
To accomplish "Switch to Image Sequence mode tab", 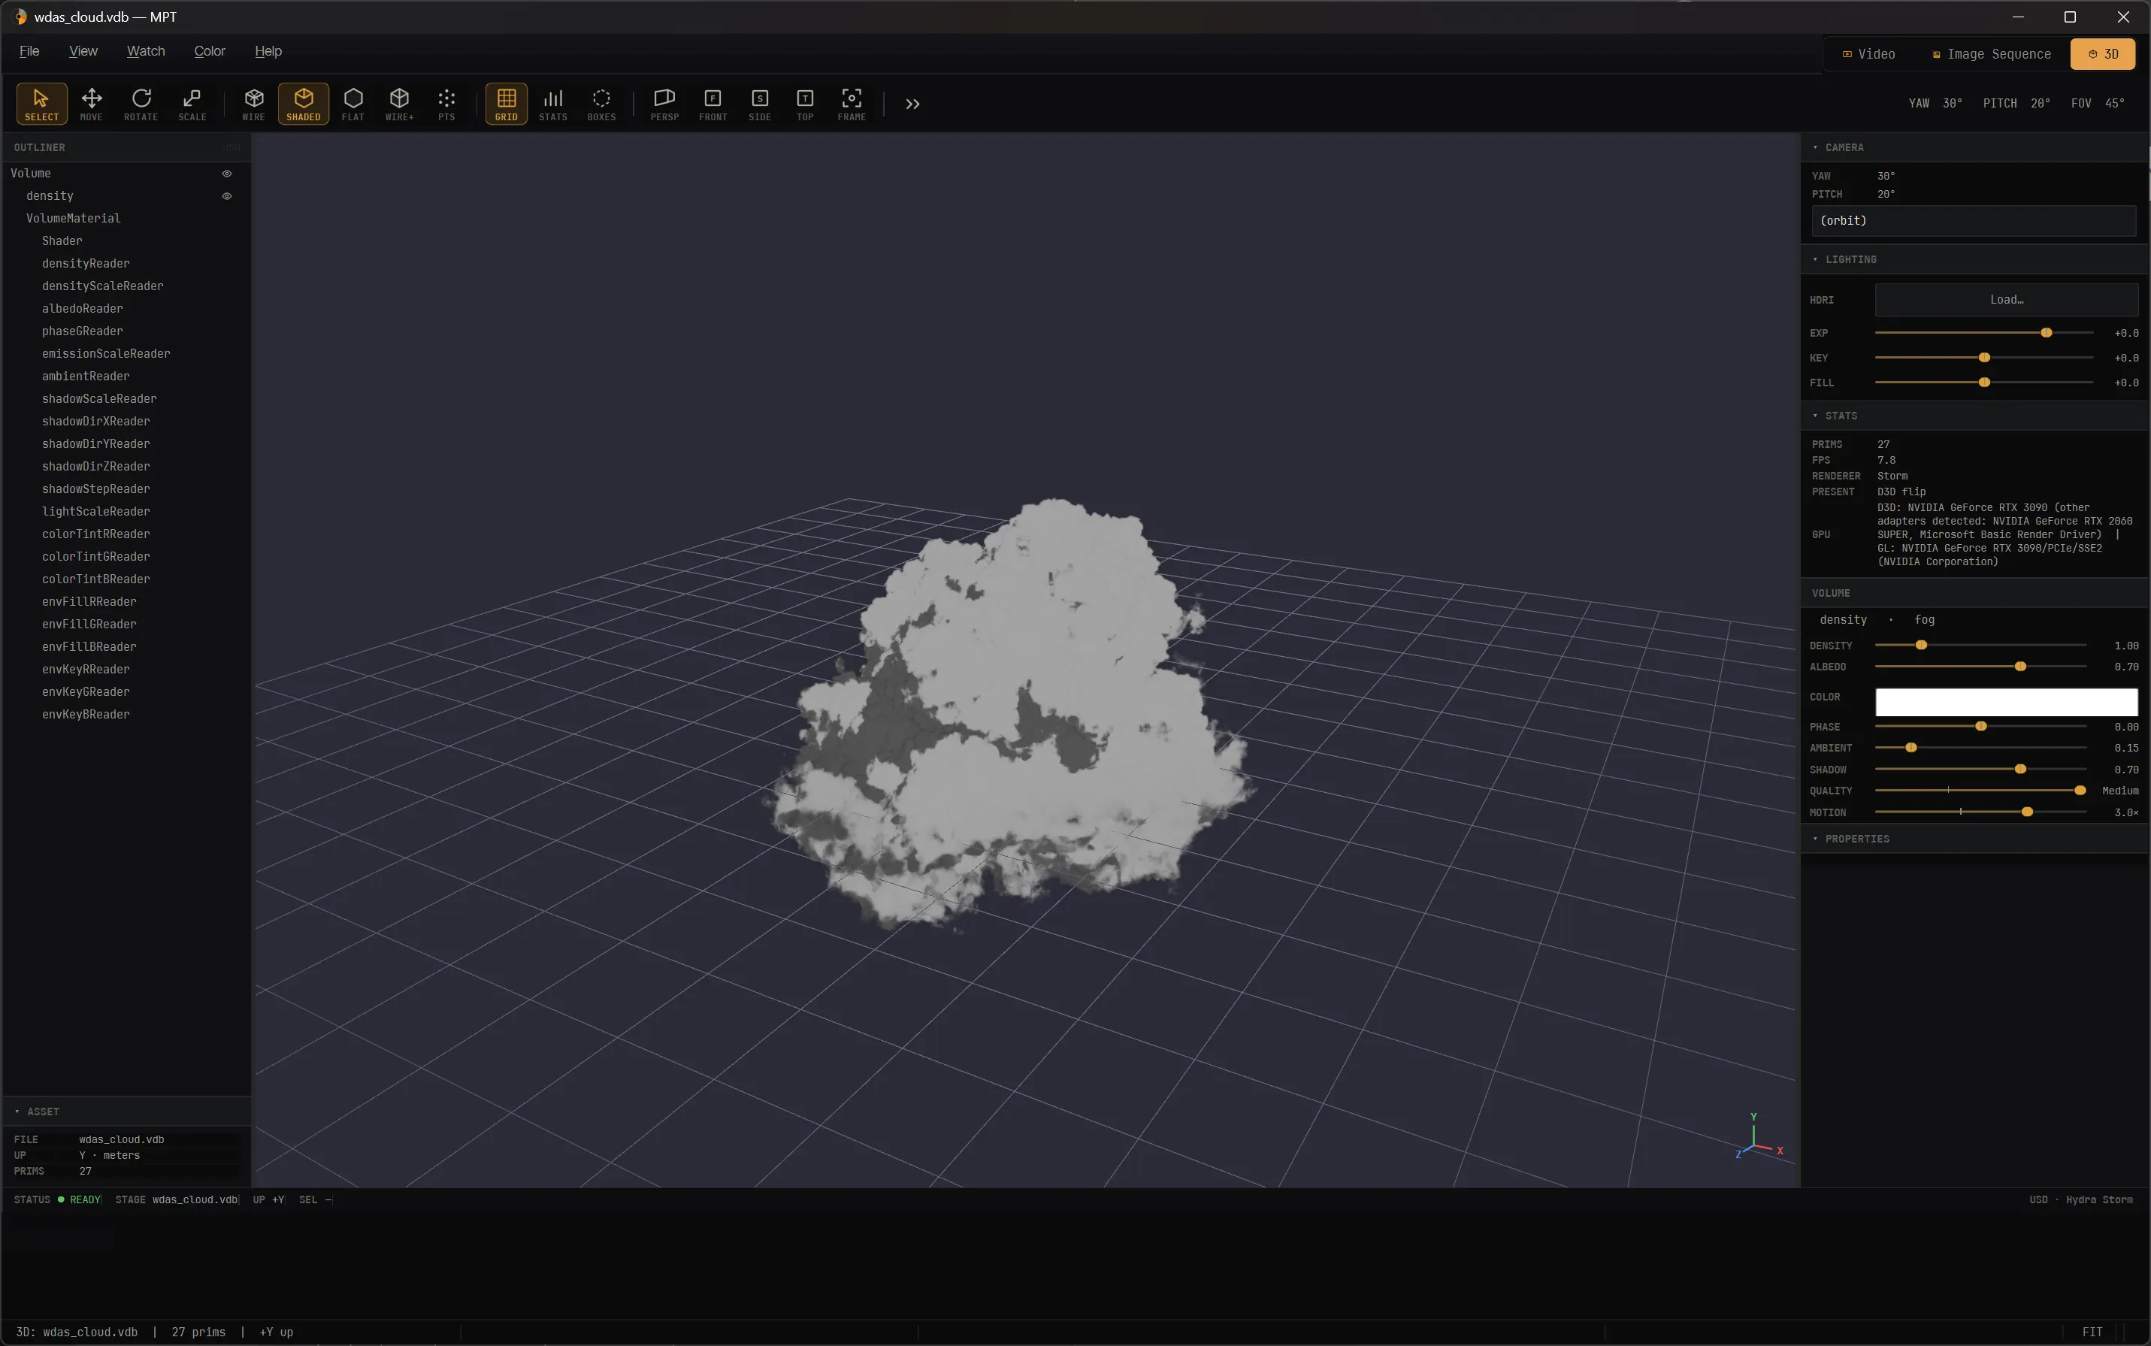I will point(1992,54).
